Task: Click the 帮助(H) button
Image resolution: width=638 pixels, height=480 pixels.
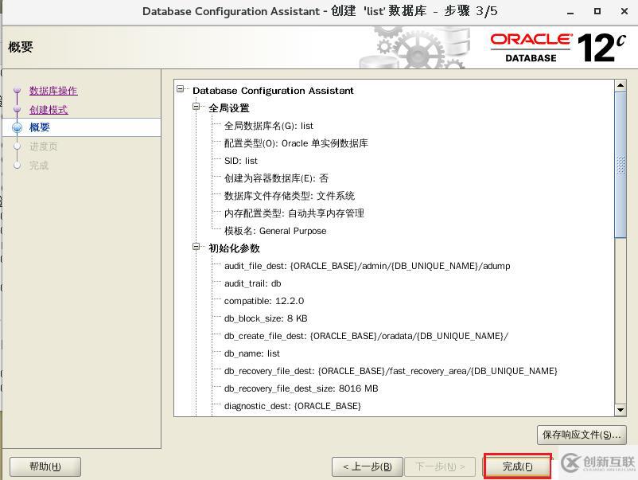Action: [x=45, y=466]
